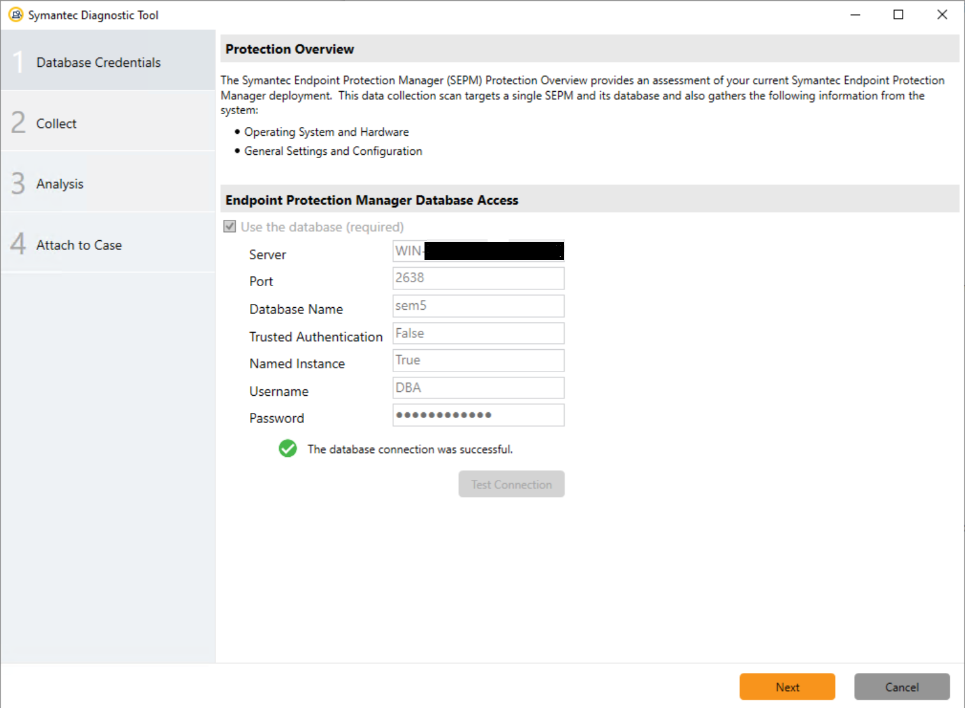Click the Username label
This screenshot has height=708, width=965.
click(x=279, y=391)
